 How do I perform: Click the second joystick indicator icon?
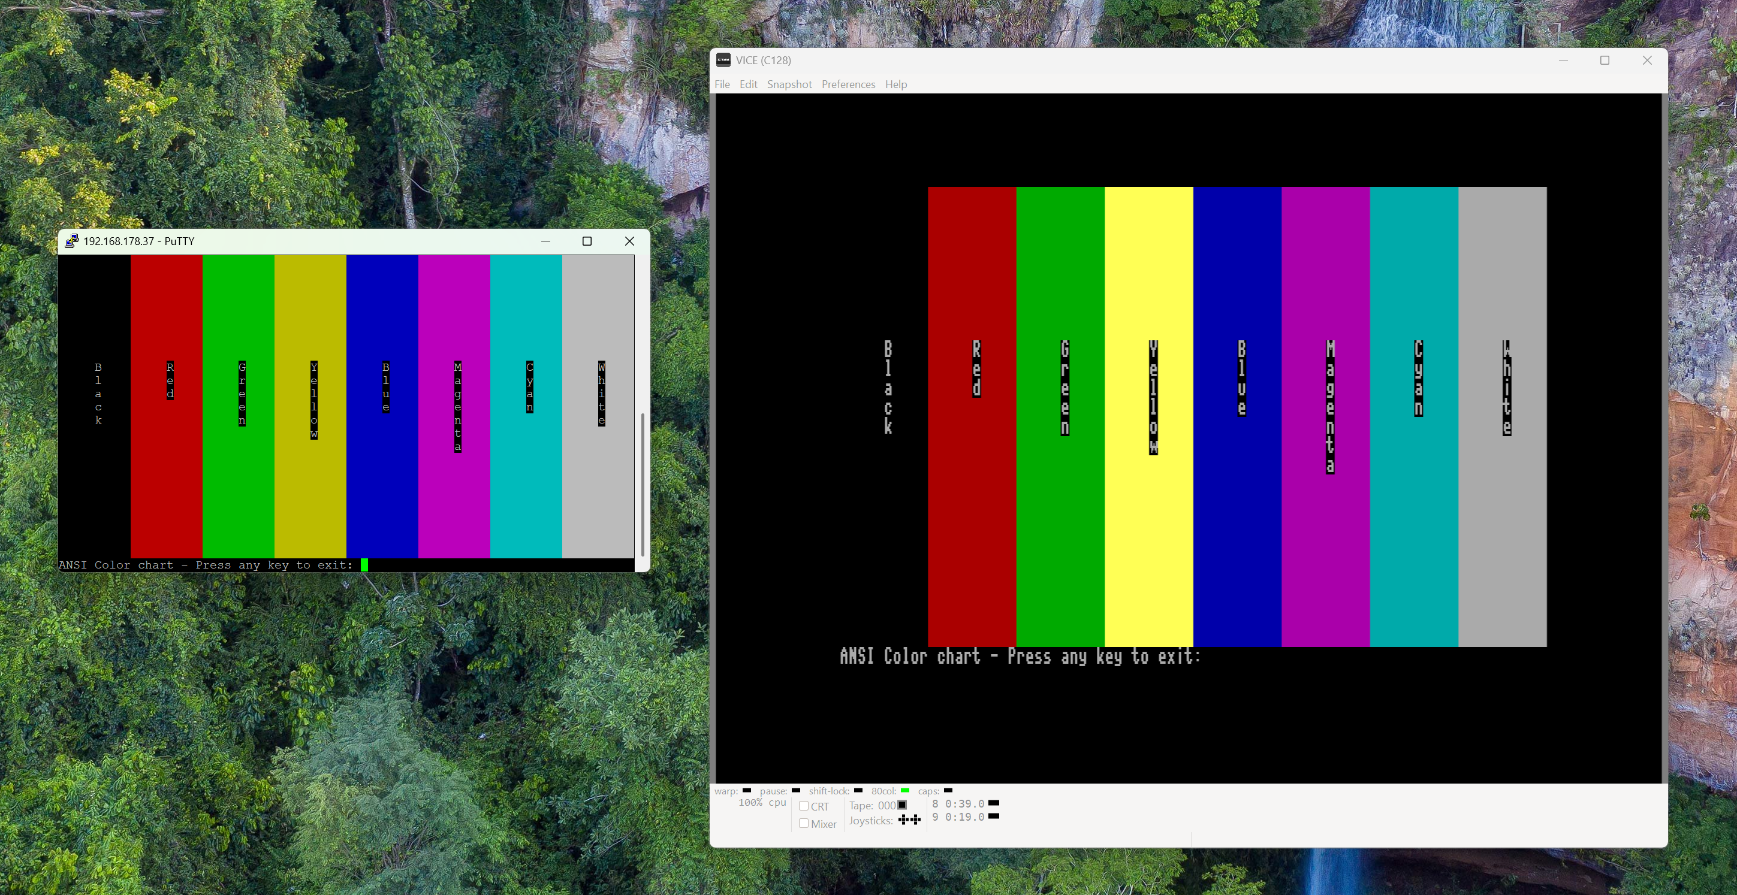click(916, 820)
